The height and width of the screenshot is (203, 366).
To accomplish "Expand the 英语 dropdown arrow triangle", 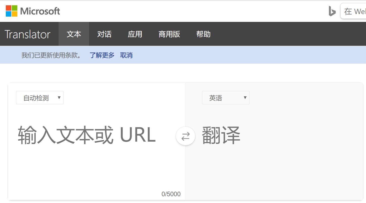I will (245, 98).
